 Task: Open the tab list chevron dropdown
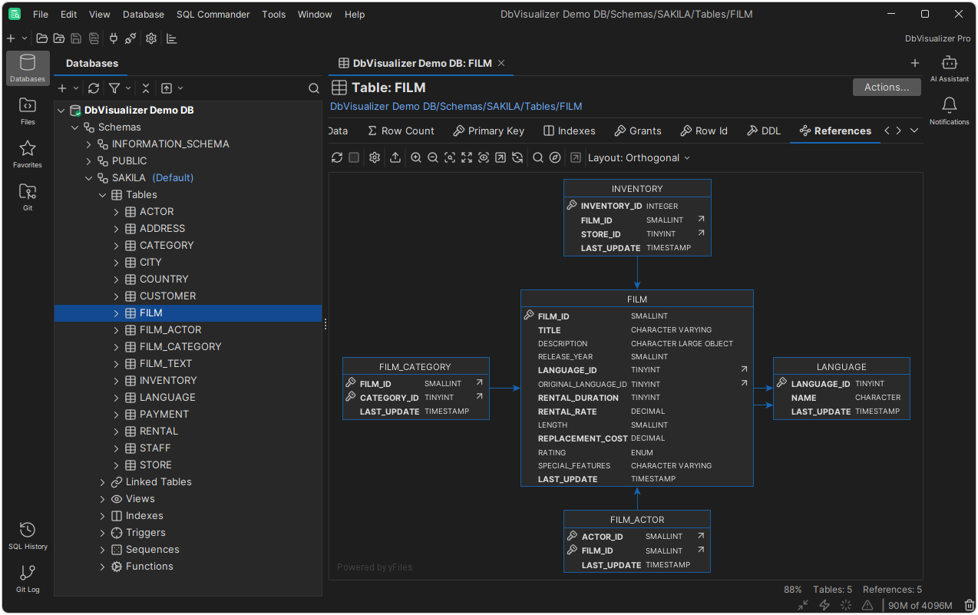[x=914, y=131]
